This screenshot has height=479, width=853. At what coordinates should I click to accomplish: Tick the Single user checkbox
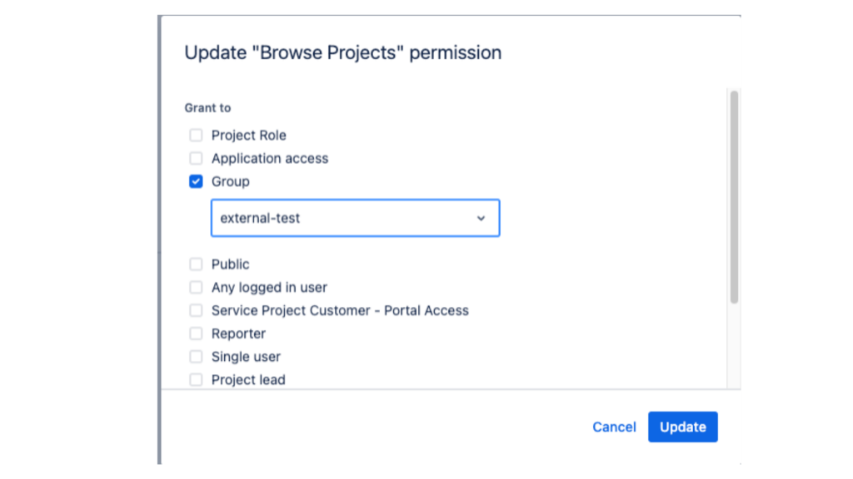point(196,357)
